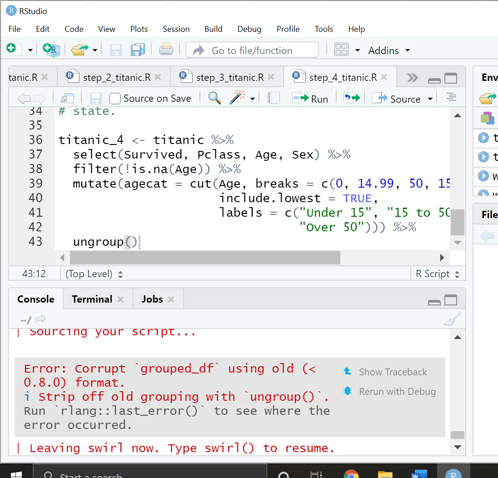Re-run the previous code region

352,98
